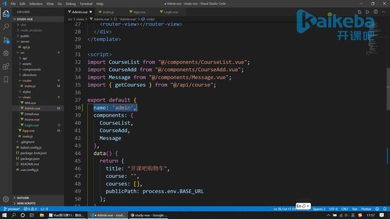Image resolution: width=390 pixels, height=219 pixels.
Task: Expand the NPM SCRIPTS panel
Action: click(x=38, y=203)
